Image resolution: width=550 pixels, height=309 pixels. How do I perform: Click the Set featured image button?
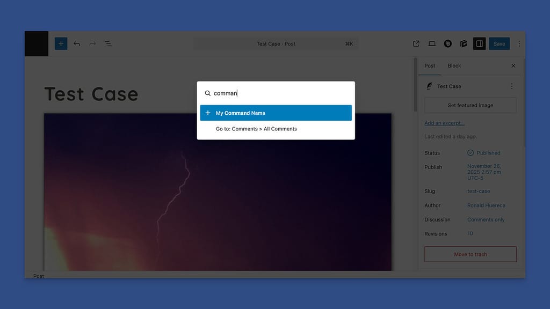pyautogui.click(x=470, y=106)
